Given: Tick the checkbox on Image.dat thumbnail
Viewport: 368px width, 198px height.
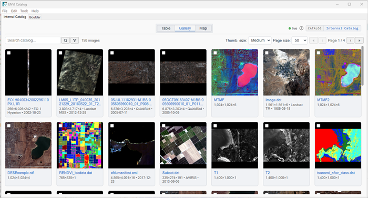Looking at the screenshot, I should tap(267, 53).
